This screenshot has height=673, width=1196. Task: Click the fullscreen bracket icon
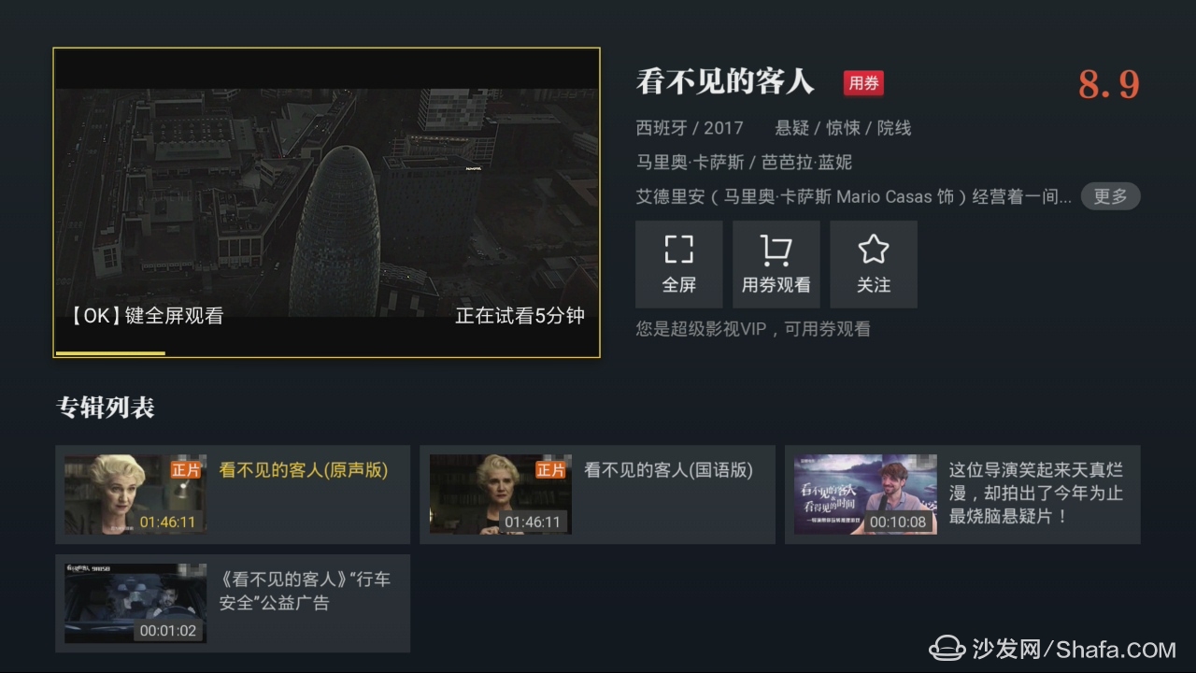pyautogui.click(x=679, y=250)
